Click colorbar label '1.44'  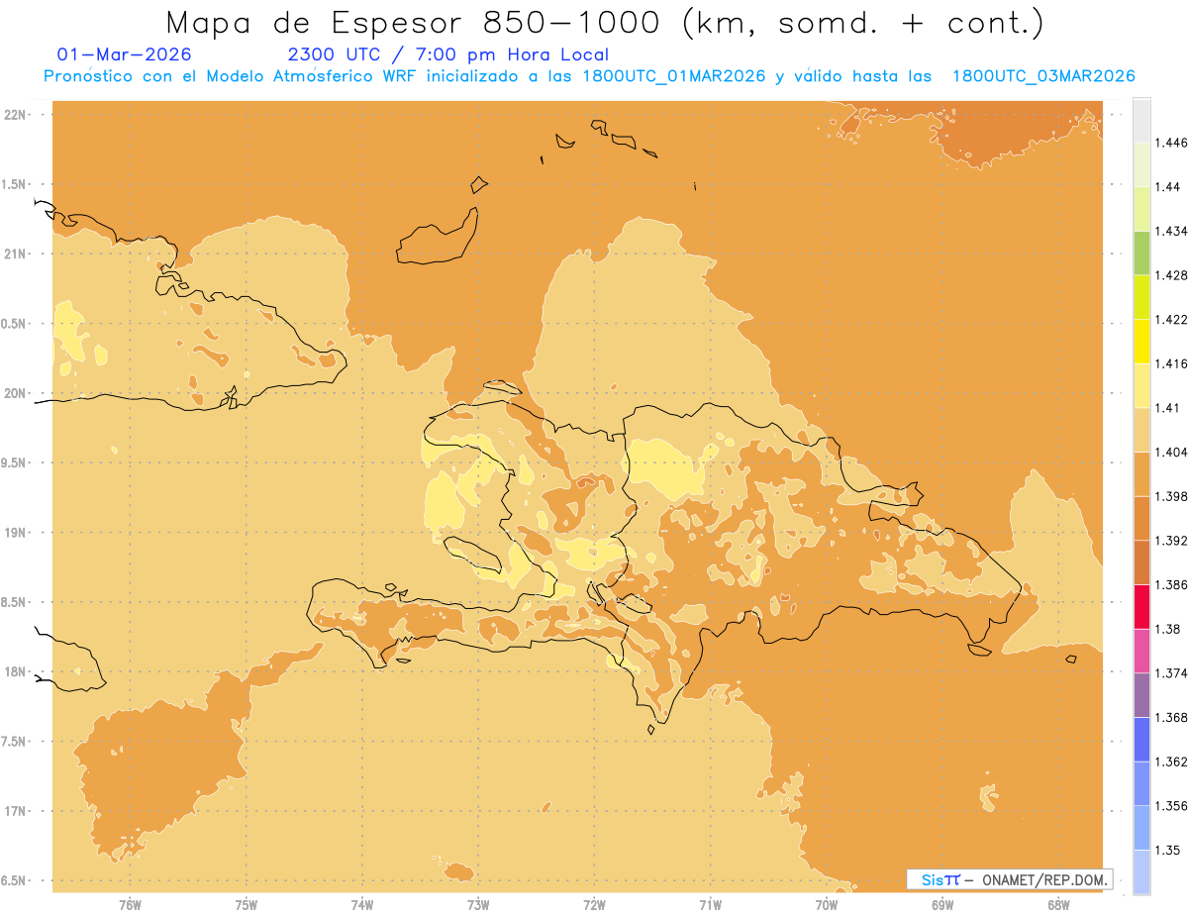pos(1167,187)
